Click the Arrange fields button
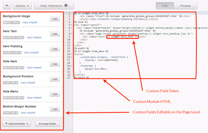The height and width of the screenshot is (133, 208). coord(47,124)
